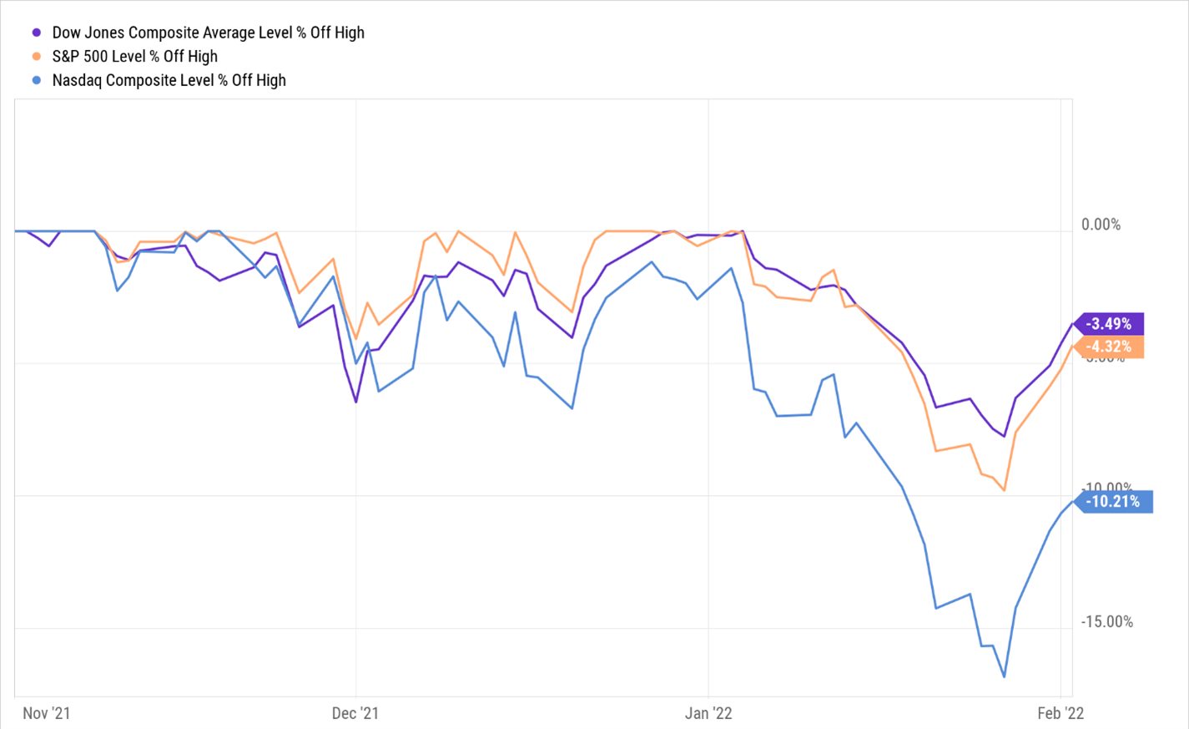
Task: Toggle the Nasdaq Composite Level % Off High label
Action: (x=169, y=81)
